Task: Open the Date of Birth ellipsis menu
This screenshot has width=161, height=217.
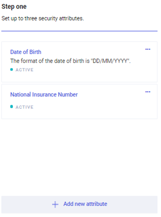Action: (148, 49)
